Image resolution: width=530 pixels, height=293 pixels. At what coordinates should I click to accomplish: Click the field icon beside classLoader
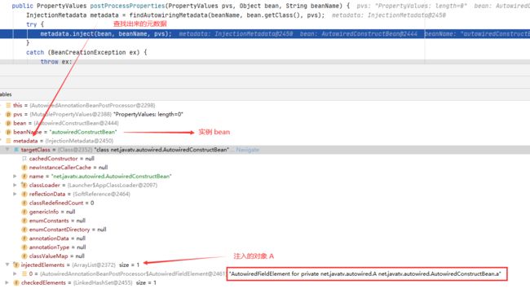(24, 185)
